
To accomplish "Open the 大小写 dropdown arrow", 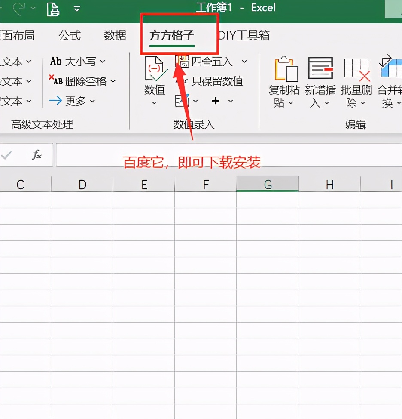I will (x=103, y=62).
